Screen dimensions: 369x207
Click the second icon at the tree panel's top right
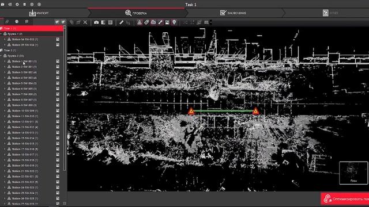(x=63, y=22)
